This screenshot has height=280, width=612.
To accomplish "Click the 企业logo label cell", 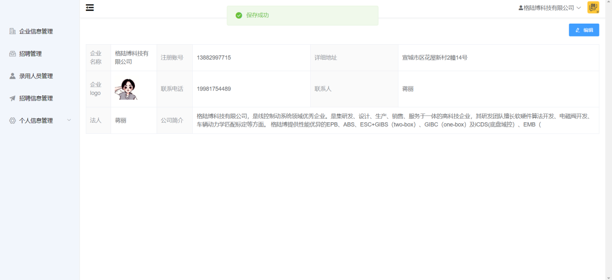I will tap(98, 89).
